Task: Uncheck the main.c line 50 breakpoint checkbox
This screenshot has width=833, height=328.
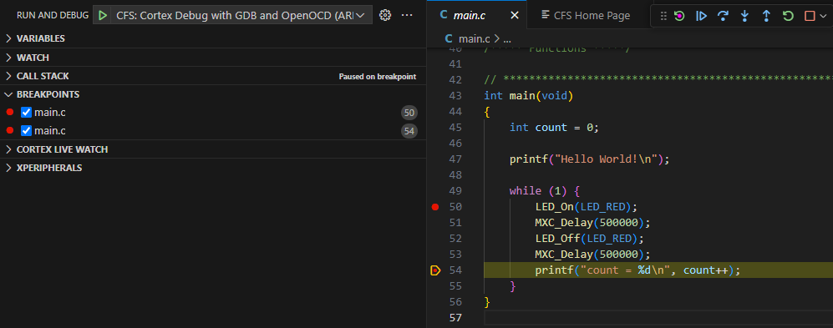Action: coord(26,113)
